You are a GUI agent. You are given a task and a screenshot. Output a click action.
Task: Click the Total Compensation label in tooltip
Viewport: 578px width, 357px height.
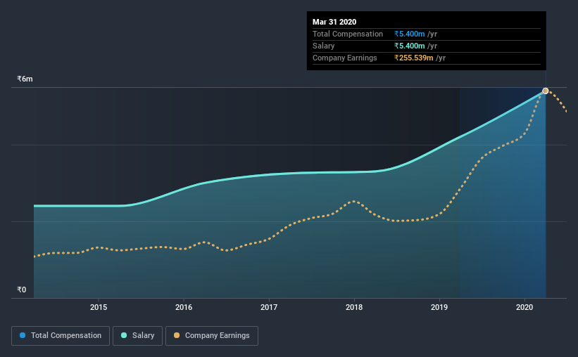click(348, 34)
